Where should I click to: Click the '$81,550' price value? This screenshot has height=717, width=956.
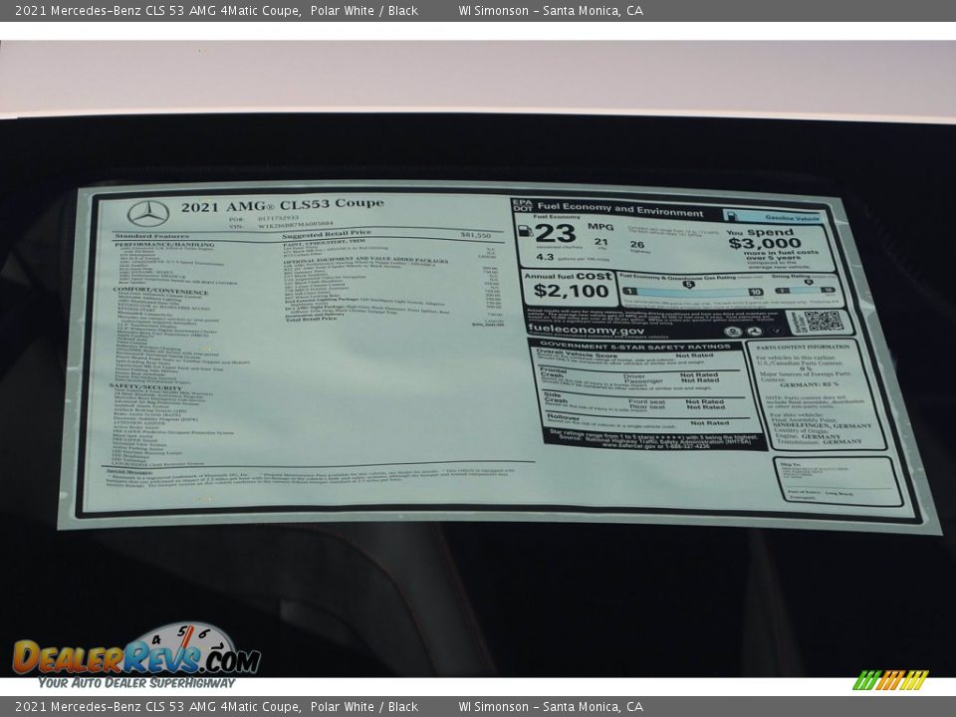click(x=476, y=235)
